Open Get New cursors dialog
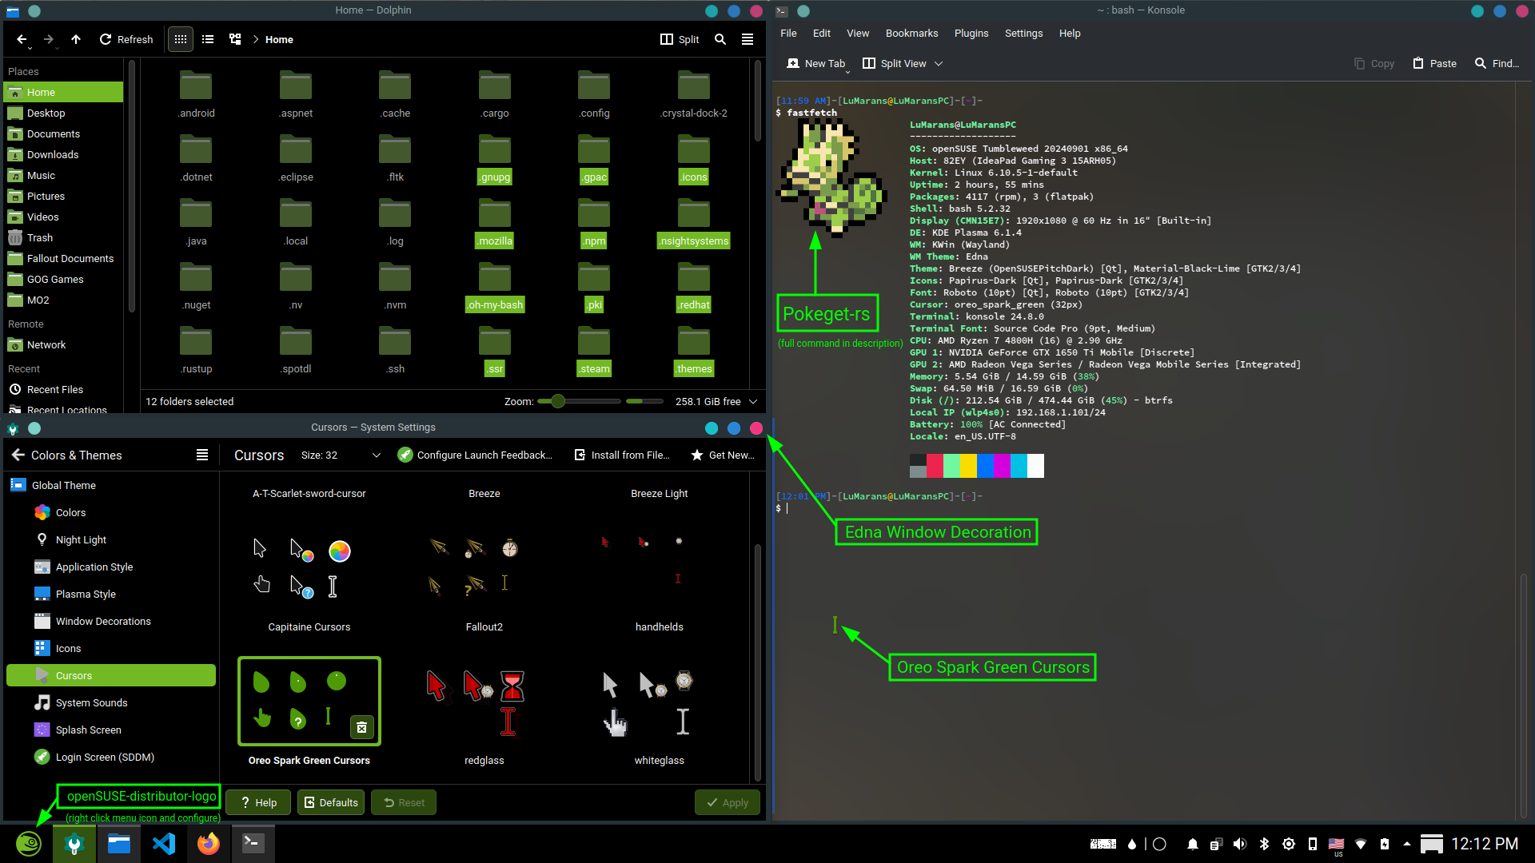The height and width of the screenshot is (863, 1535). [723, 455]
